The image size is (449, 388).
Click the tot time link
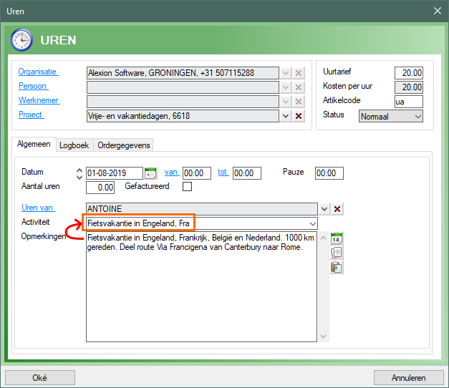click(223, 172)
